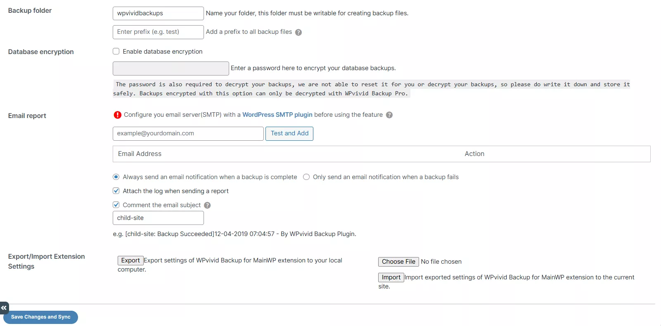Click the Action column header

point(474,154)
